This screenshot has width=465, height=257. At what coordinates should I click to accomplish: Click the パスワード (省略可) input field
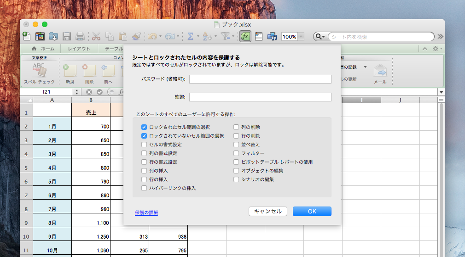click(x=260, y=79)
